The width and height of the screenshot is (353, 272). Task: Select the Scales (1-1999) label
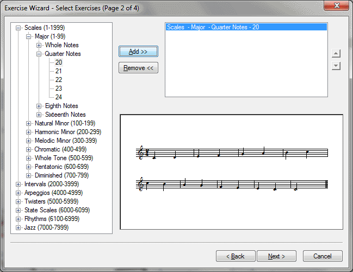(x=45, y=28)
